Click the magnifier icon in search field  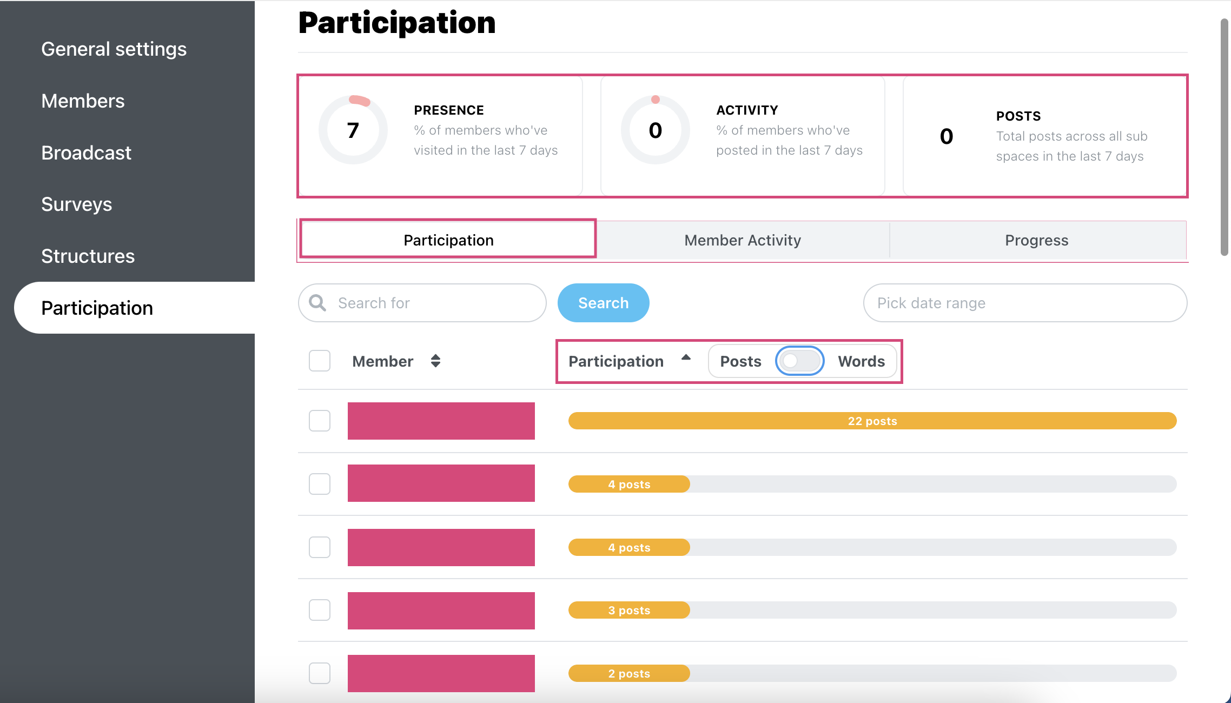point(317,303)
